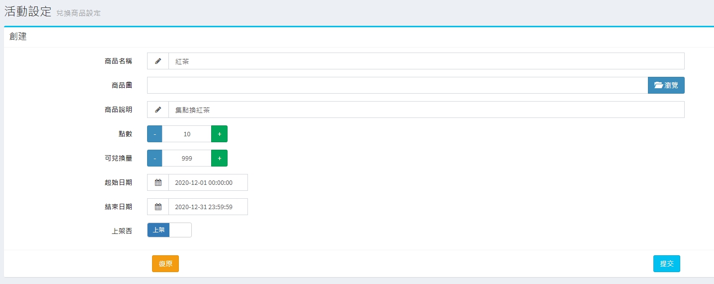Submit the form with 提交 button
The image size is (714, 284).
pos(666,264)
